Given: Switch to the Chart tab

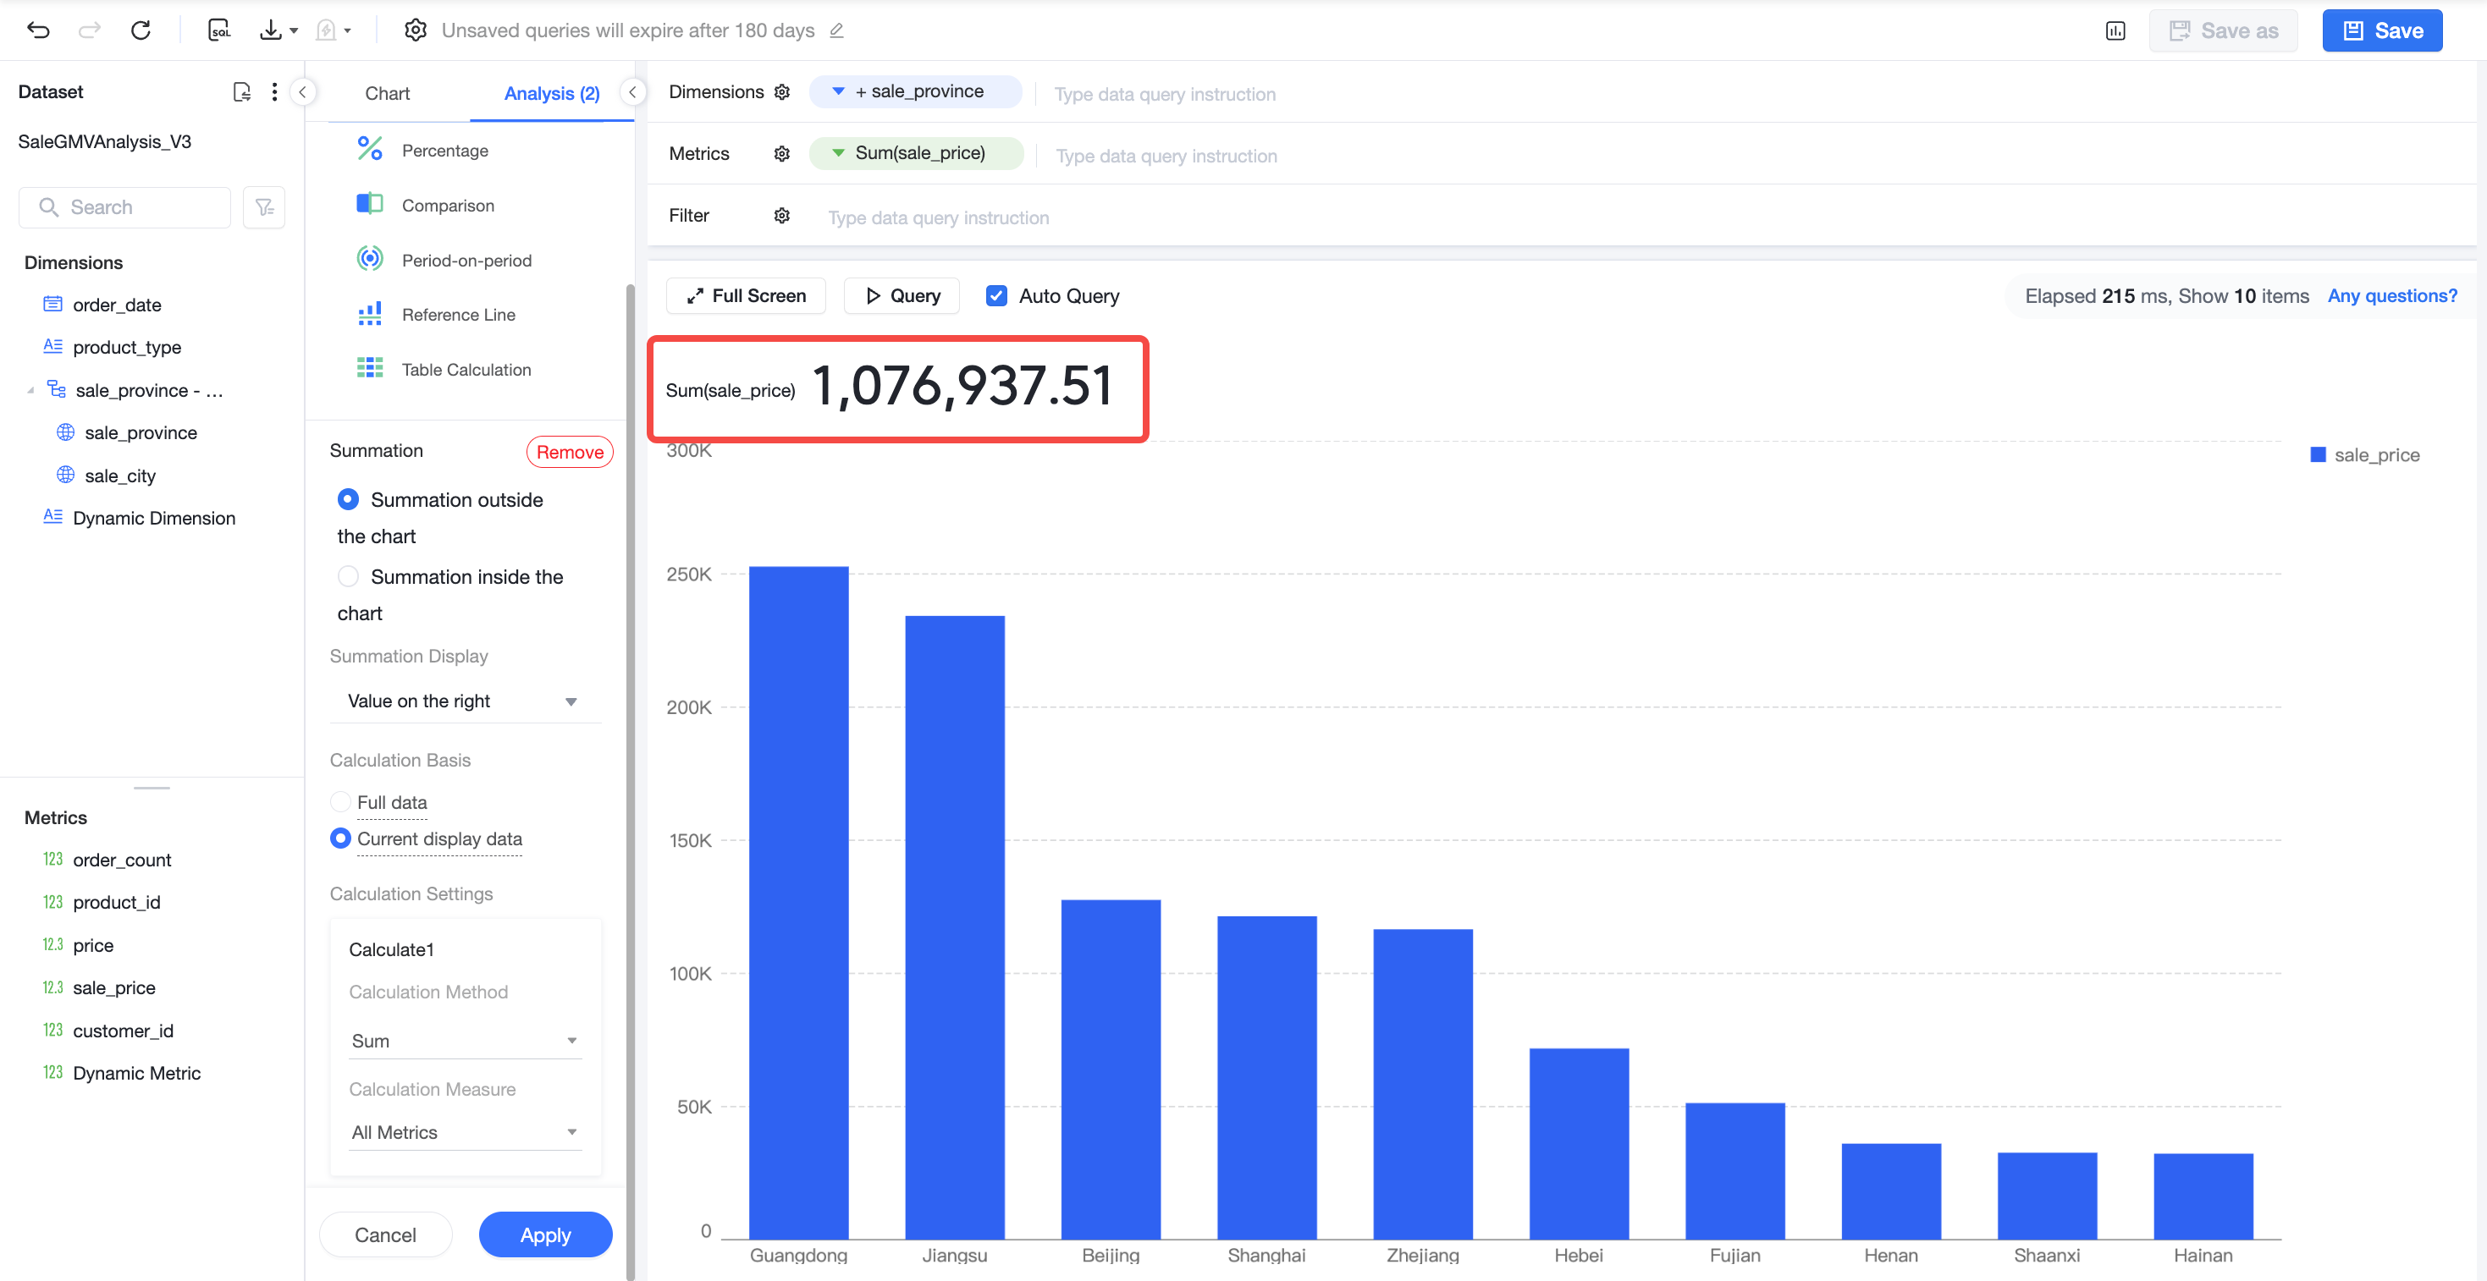Looking at the screenshot, I should [387, 93].
